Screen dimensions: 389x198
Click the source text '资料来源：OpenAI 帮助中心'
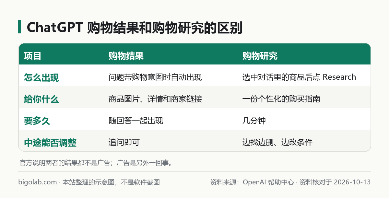point(252,182)
